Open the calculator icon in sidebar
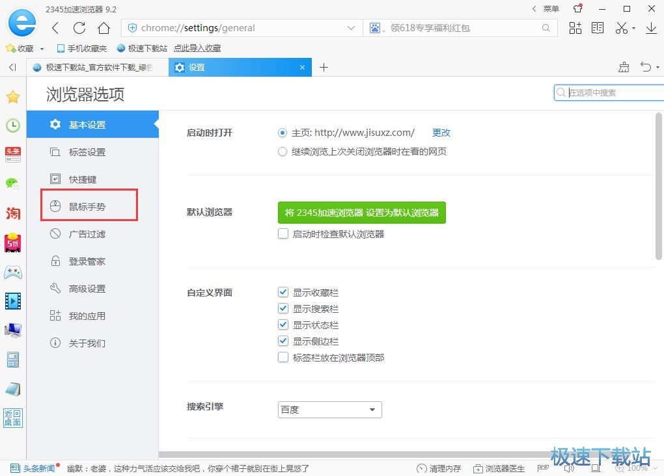This screenshot has height=476, width=664. 13,360
